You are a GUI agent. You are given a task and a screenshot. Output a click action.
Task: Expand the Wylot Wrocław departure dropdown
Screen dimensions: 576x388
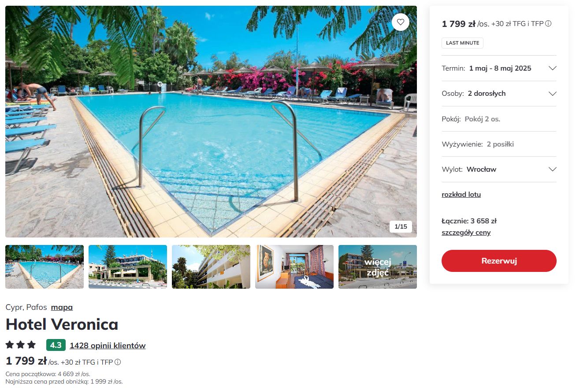[499, 170]
